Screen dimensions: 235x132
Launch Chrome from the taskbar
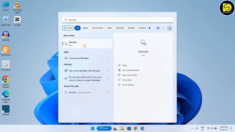[x=136, y=128]
